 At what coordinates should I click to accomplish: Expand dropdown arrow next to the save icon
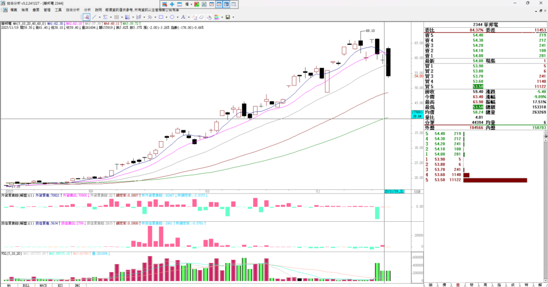[233, 17]
